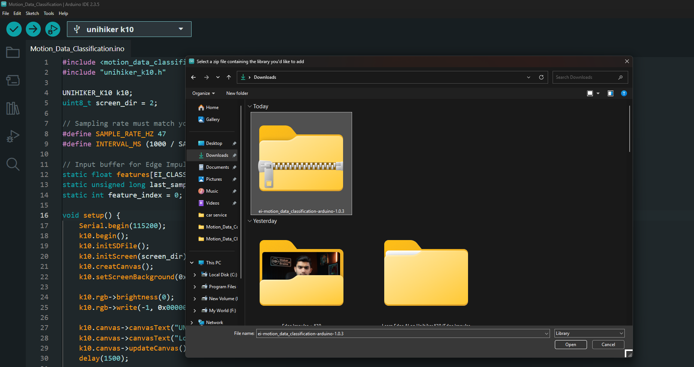Open the Help menu

pyautogui.click(x=63, y=13)
